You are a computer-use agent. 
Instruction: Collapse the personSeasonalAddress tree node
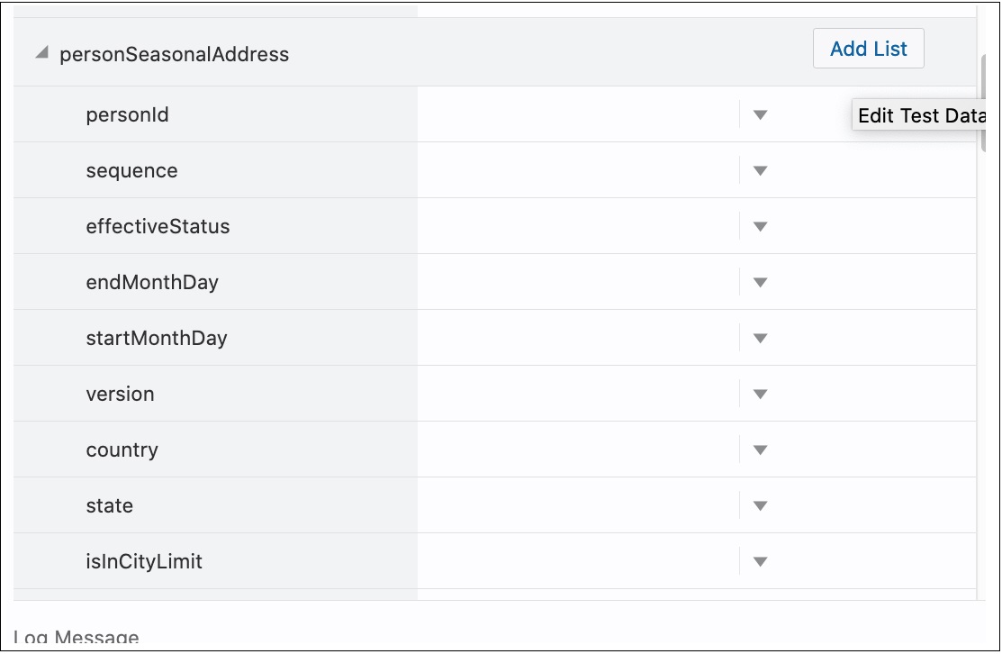pyautogui.click(x=41, y=53)
